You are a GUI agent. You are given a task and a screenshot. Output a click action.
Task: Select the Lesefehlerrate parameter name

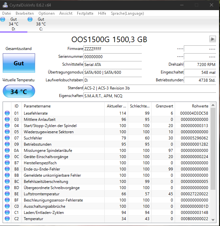click(36, 113)
